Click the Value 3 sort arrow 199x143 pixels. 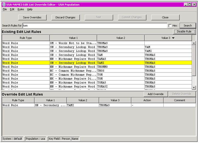[x=173, y=38]
